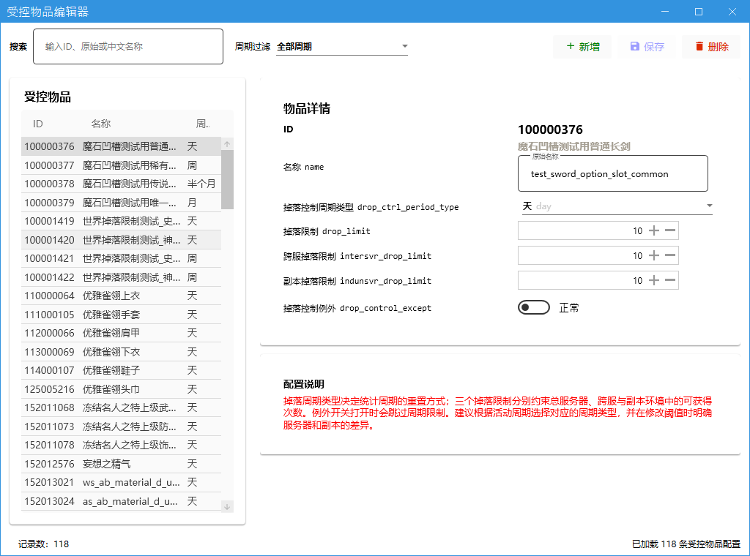Click the 周.. period column header

click(x=203, y=124)
